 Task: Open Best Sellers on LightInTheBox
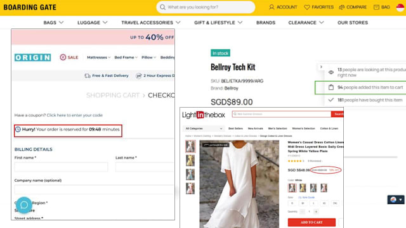pos(235,129)
